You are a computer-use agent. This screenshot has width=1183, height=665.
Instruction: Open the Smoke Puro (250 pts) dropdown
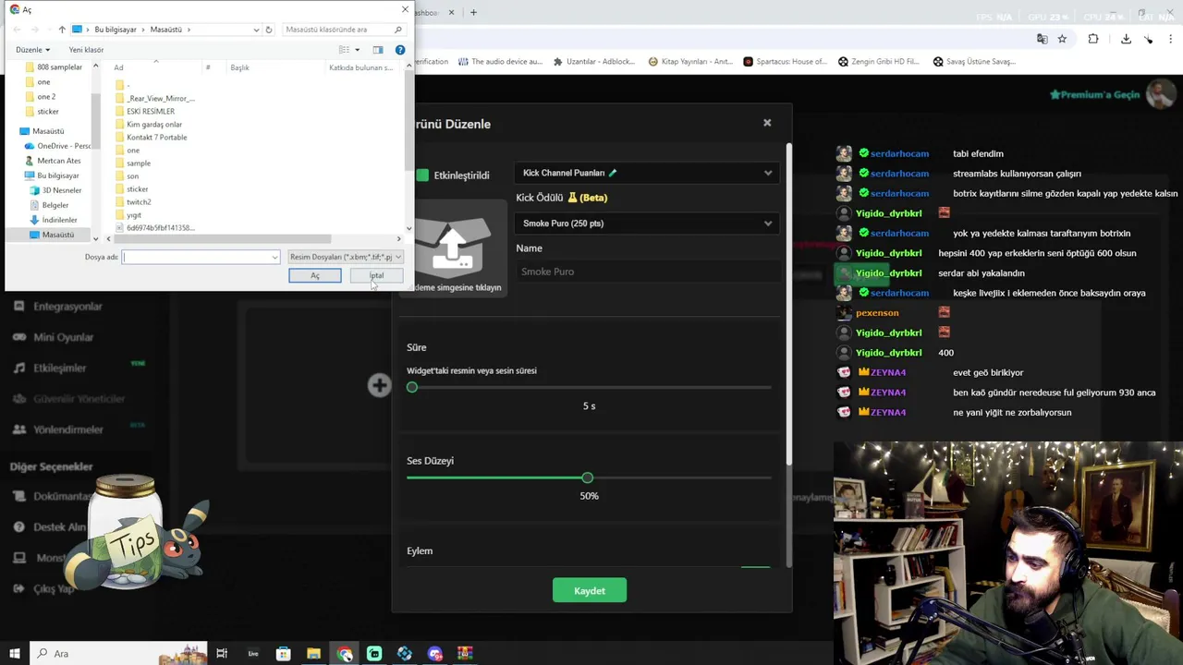coord(647,224)
